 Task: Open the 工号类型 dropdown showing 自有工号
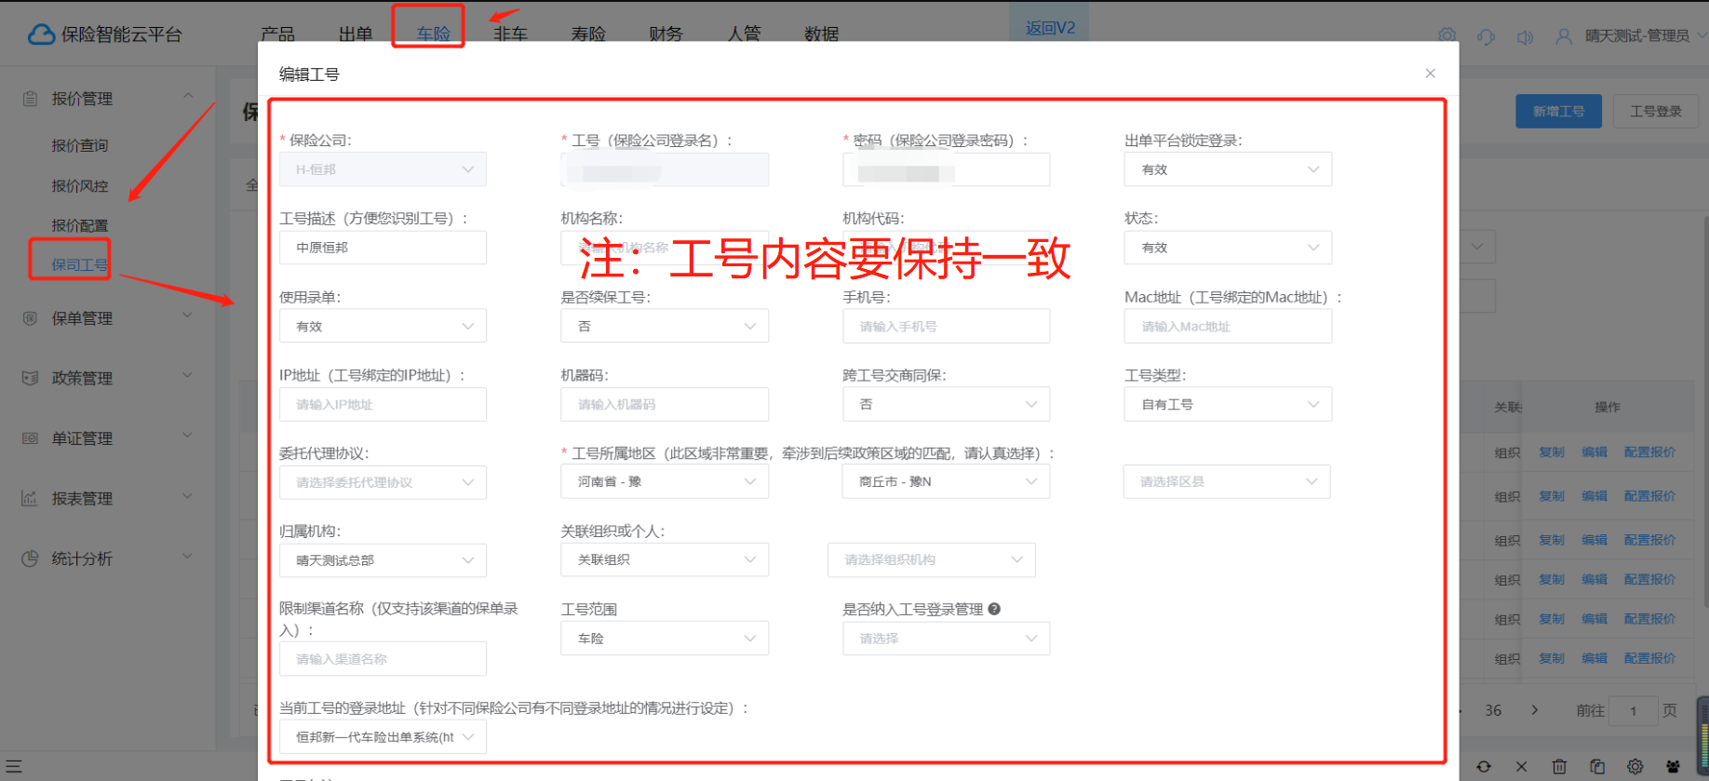[x=1228, y=404]
